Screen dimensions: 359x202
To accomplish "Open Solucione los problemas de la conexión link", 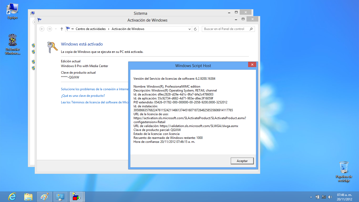I will coord(95,89).
